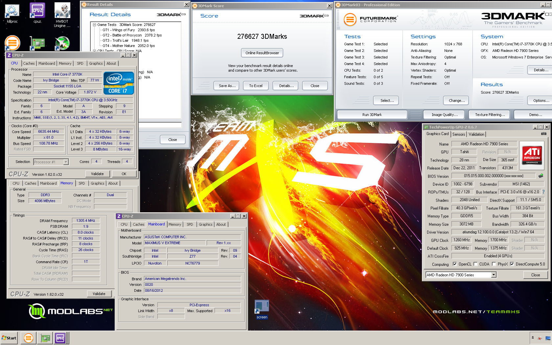Open the cpuz desktop shortcut
The height and width of the screenshot is (345, 552).
coord(37,13)
